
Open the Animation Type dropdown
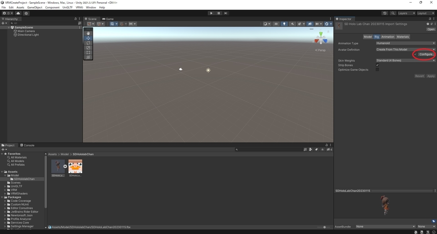coord(405,43)
